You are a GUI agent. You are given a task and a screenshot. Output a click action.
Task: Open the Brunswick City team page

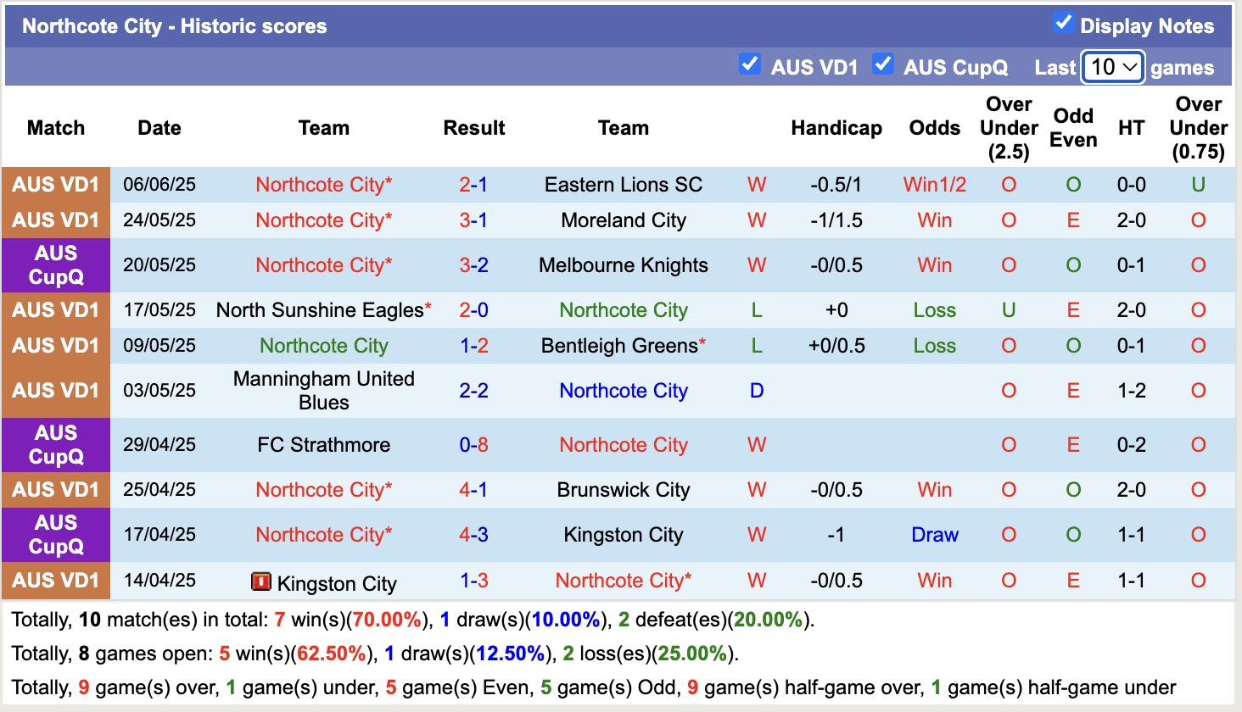click(624, 490)
